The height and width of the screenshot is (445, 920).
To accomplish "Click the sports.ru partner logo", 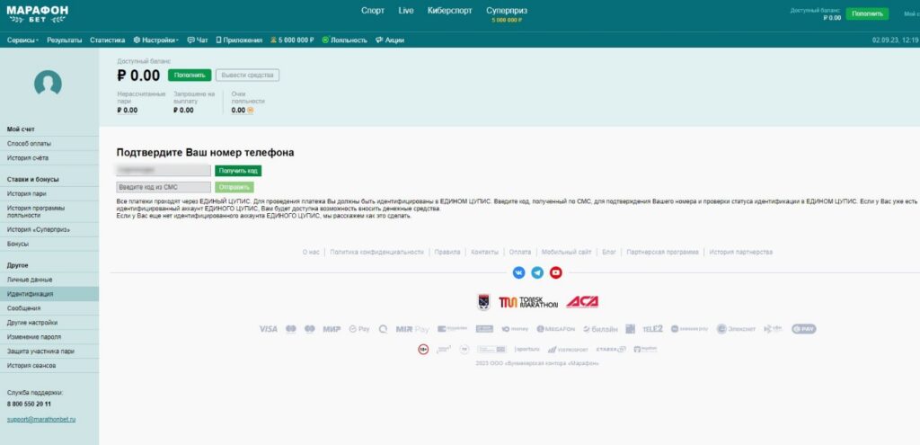I will point(526,350).
